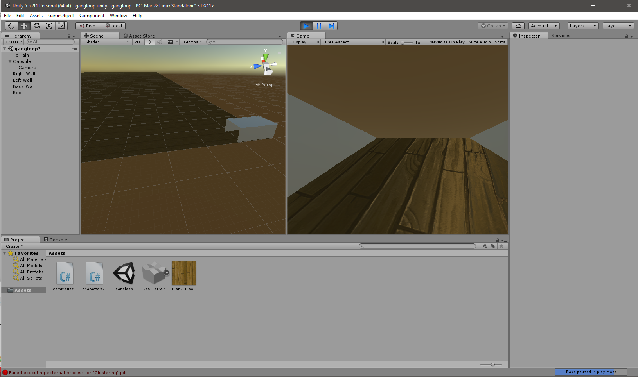Open Project Create dropdown
This screenshot has height=377, width=638.
click(14, 246)
